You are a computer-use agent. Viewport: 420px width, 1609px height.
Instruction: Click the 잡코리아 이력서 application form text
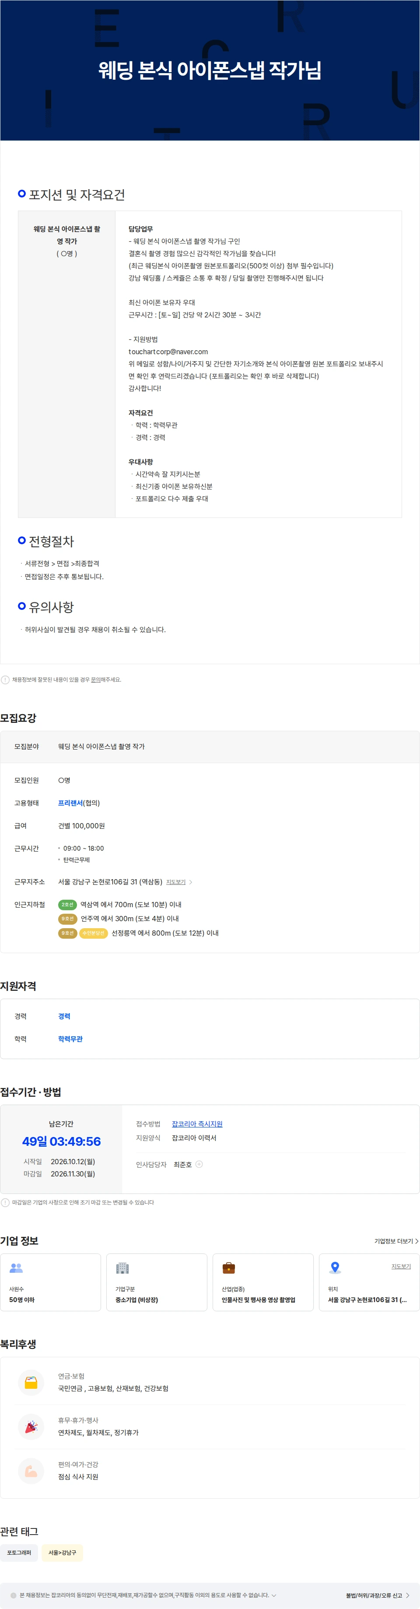194,1137
